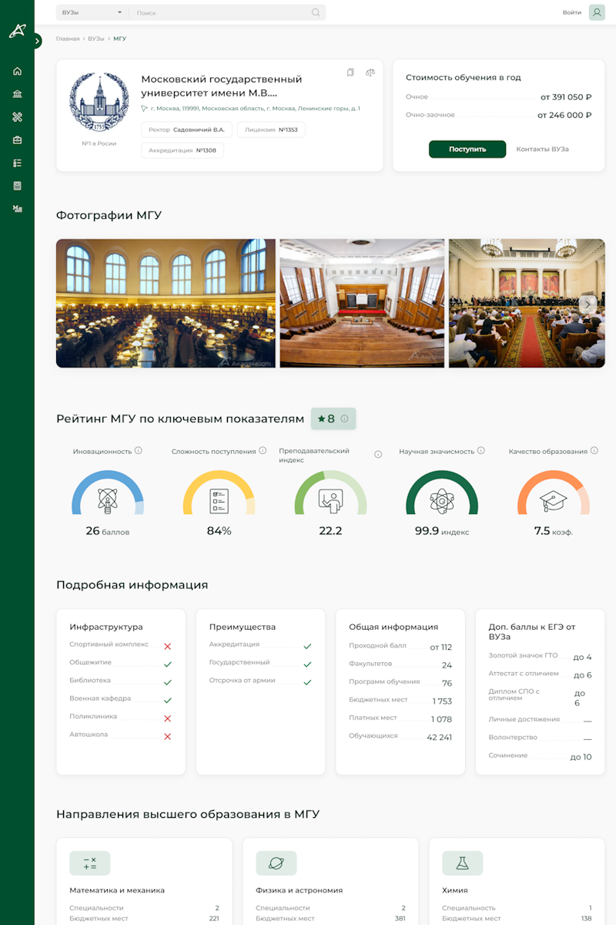Viewport: 616px width, 925px height.
Task: Click the info icon next to Качество образования
Action: coord(594,450)
